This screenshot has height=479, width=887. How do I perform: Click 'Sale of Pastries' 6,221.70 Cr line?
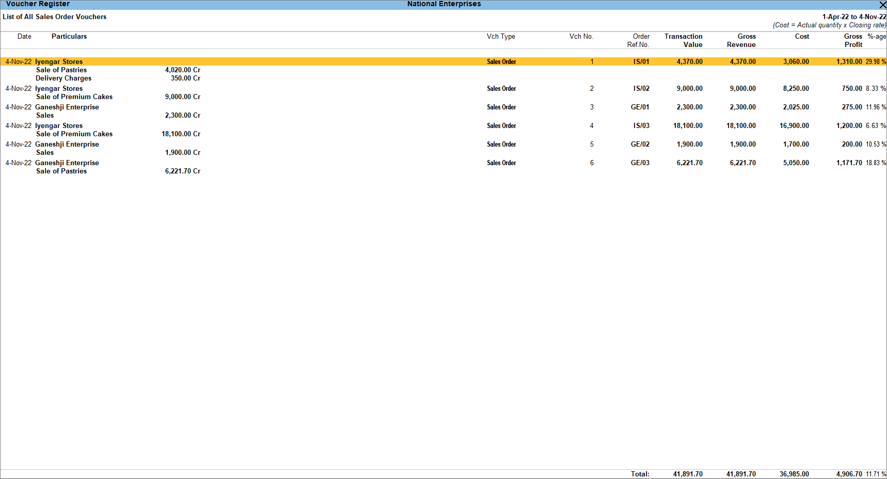[x=118, y=171]
